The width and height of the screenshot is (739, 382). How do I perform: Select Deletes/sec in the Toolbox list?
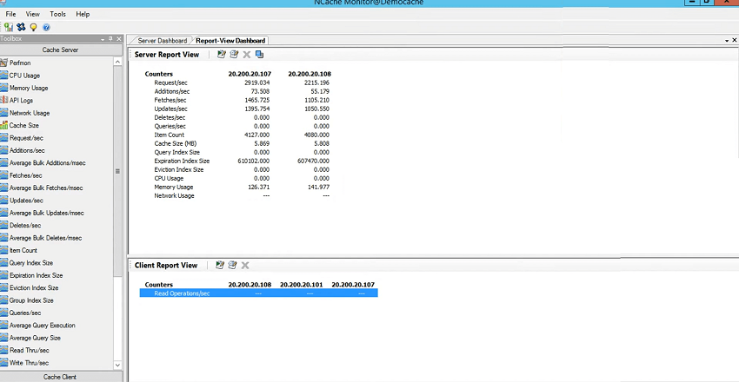point(25,226)
